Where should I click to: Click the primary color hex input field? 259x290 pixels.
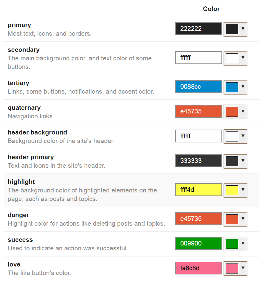point(199,29)
